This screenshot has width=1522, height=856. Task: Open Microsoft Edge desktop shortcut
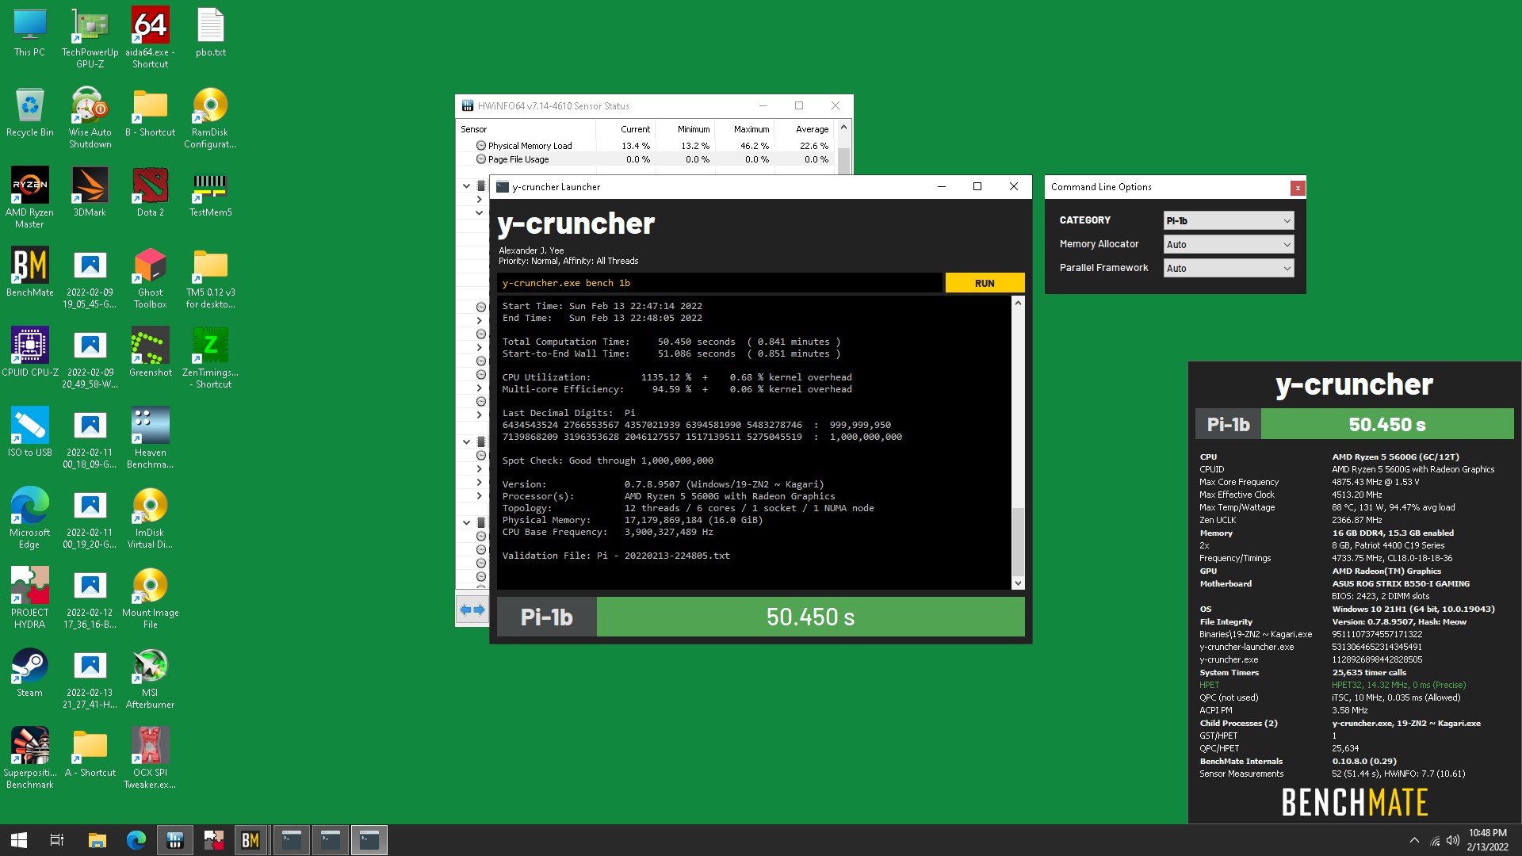pos(29,518)
